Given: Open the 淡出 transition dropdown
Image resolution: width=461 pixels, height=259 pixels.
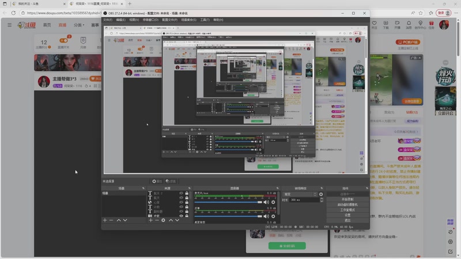Looking at the screenshot, I should [300, 195].
